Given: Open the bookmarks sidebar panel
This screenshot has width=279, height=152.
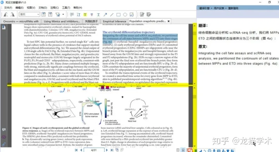Looking at the screenshot, I should (x=3, y=27).
